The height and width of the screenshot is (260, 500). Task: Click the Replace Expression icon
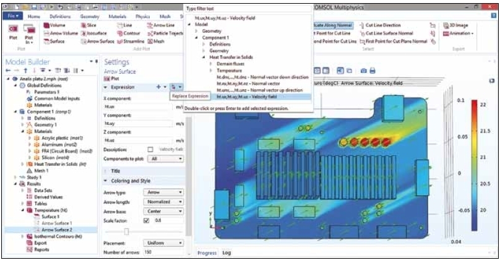click(x=175, y=88)
